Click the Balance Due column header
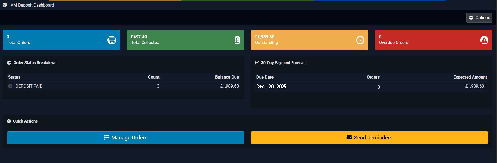Viewport: 497px width, 163px height. (x=227, y=77)
